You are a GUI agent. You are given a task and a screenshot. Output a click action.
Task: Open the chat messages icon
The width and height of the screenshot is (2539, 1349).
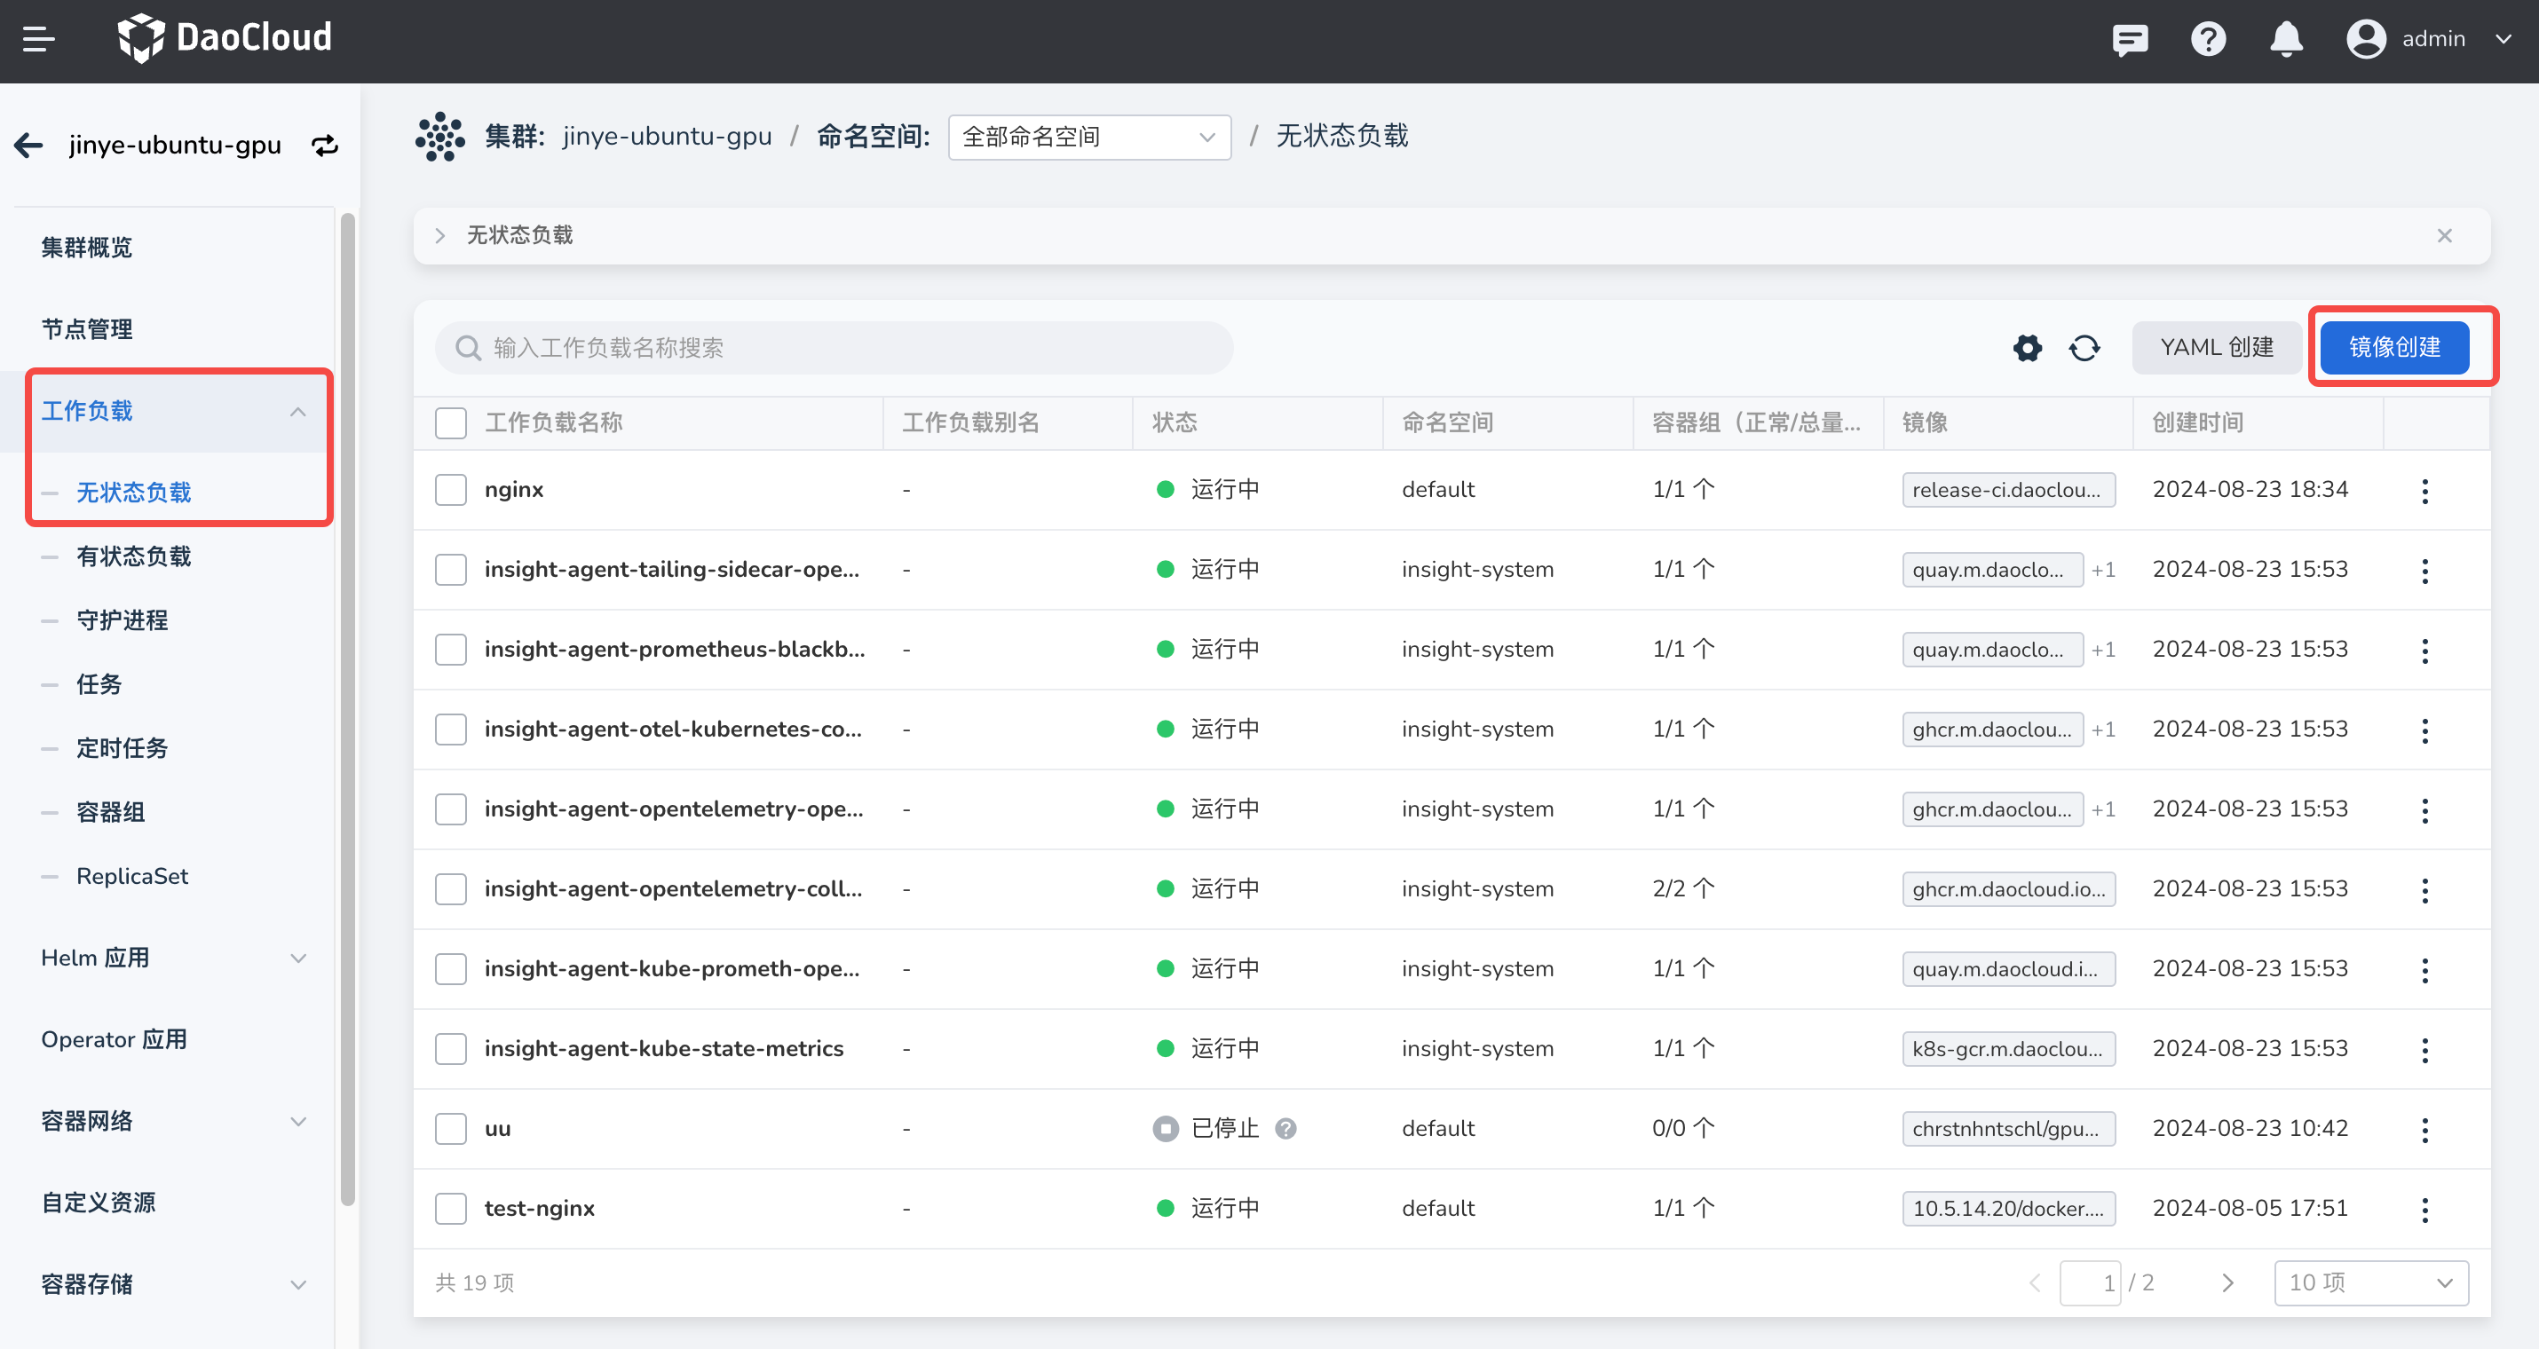[x=2129, y=39]
